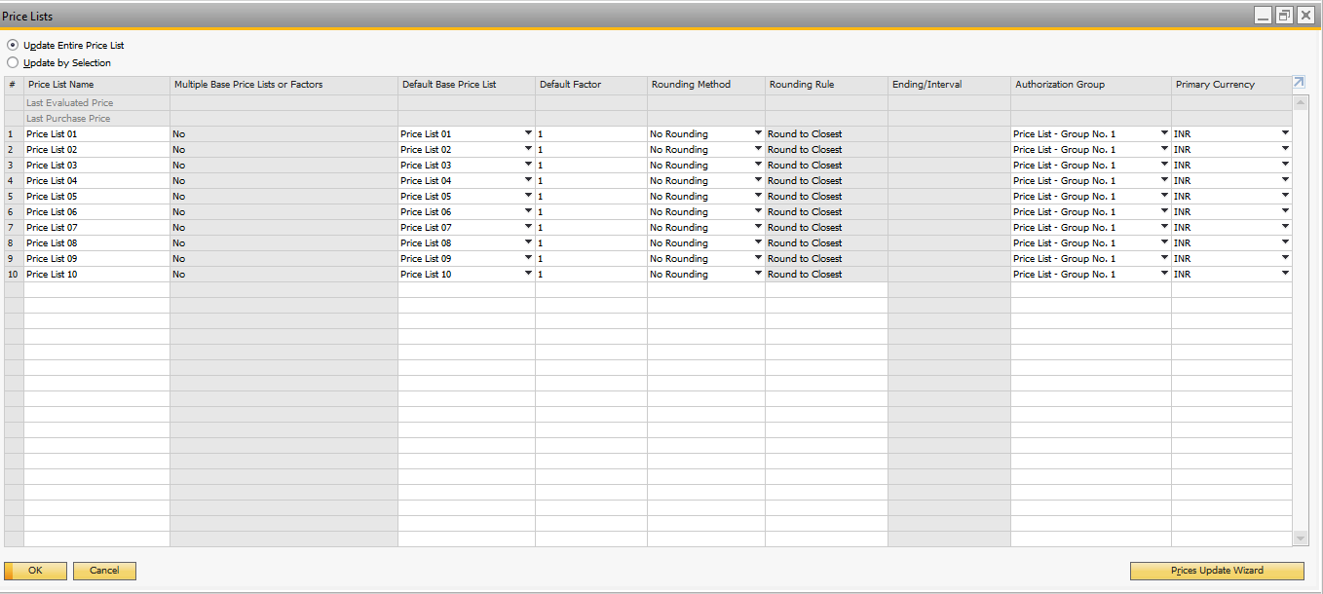Open Authorization Group dropdown for Price List 05
This screenshot has width=1323, height=594.
point(1163,196)
